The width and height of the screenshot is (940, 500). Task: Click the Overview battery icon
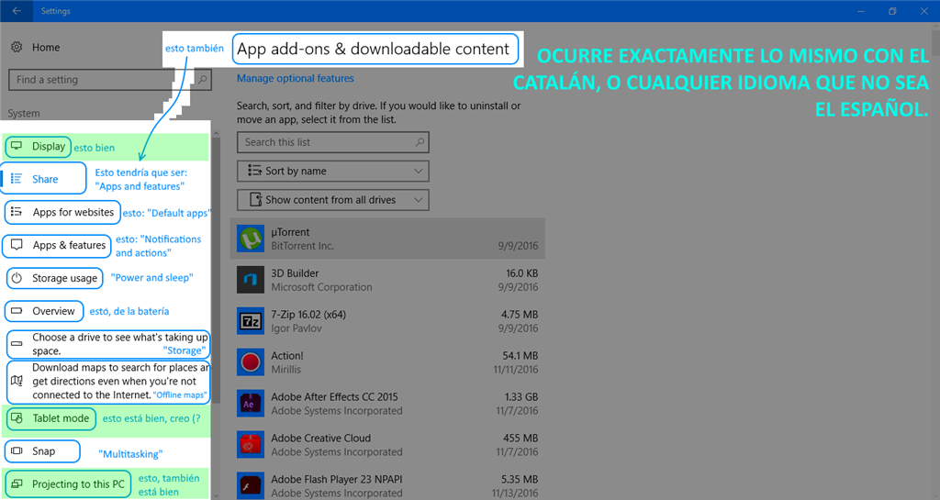coord(17,311)
